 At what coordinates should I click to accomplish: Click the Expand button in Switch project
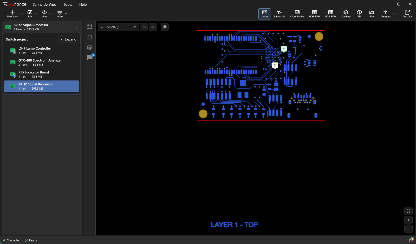tap(69, 39)
